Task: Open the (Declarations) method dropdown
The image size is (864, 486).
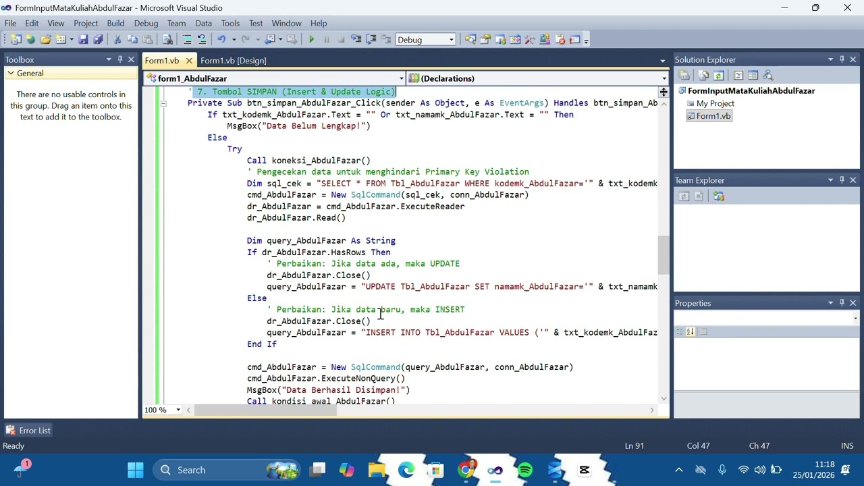Action: point(664,78)
